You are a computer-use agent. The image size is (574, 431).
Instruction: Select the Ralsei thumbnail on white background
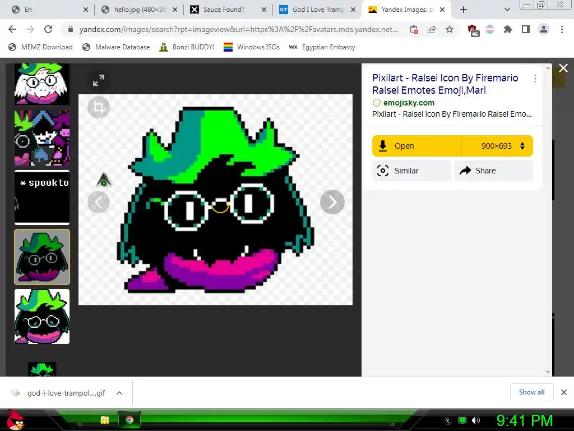(x=41, y=317)
